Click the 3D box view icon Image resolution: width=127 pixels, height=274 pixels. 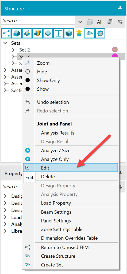click(x=90, y=22)
